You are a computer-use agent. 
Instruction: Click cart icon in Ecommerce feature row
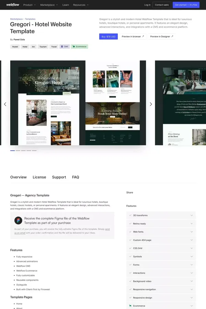click(x=130, y=306)
